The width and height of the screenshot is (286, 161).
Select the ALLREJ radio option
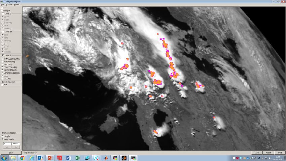3,79
